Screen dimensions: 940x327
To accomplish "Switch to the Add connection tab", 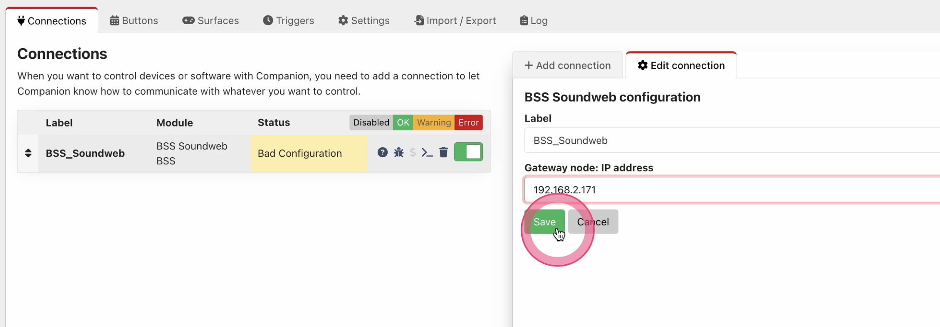I will pyautogui.click(x=568, y=66).
